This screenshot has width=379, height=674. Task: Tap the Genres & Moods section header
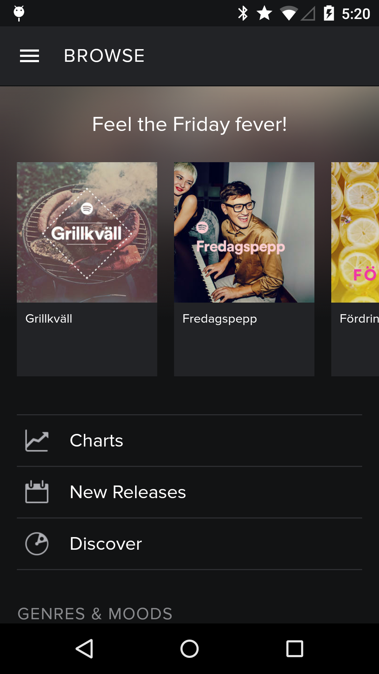[x=95, y=614]
